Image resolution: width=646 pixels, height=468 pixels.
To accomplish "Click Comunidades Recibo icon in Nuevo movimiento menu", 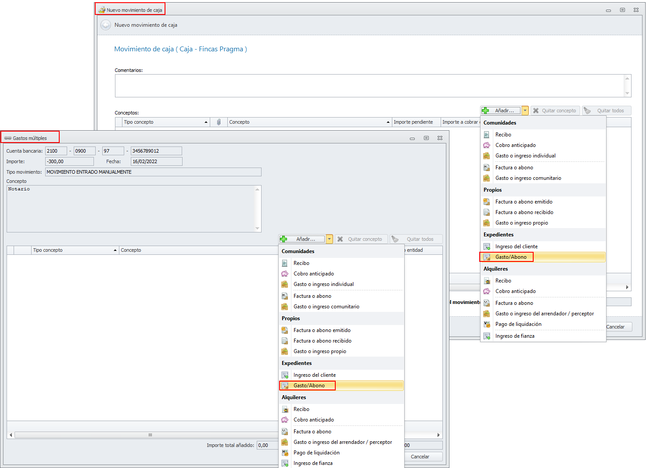I will click(x=487, y=135).
